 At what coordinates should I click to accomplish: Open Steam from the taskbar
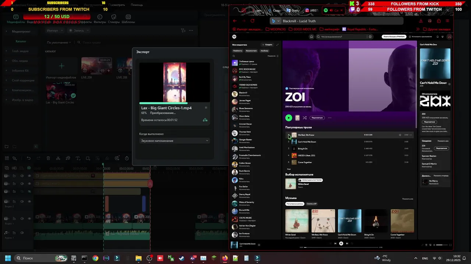click(182, 258)
